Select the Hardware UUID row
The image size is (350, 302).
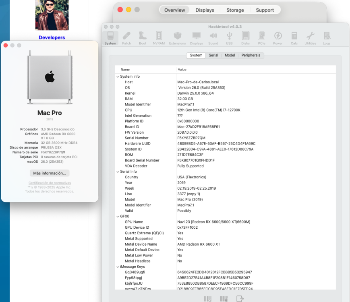(x=226, y=143)
